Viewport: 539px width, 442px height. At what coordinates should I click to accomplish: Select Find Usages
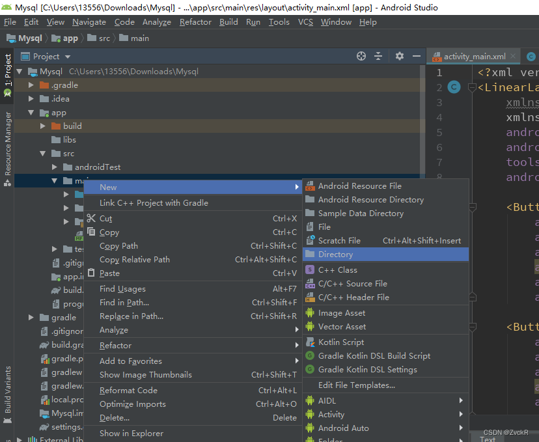click(x=193, y=289)
